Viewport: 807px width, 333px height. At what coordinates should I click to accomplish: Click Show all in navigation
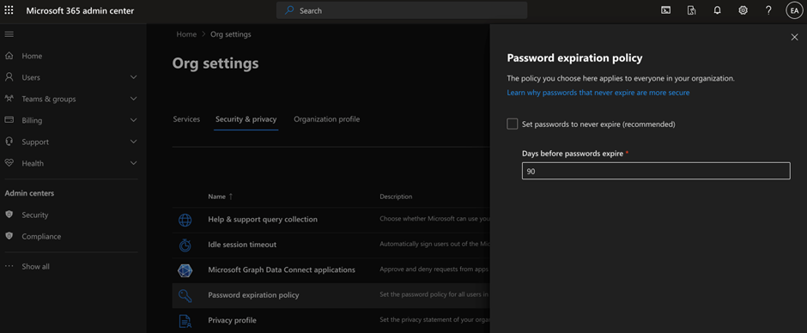pos(35,267)
